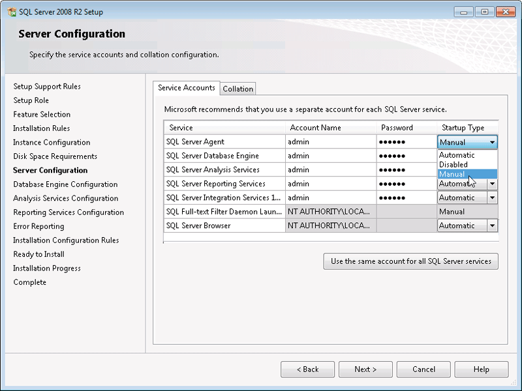Go back with the Back button
522x391 pixels.
pos(307,369)
